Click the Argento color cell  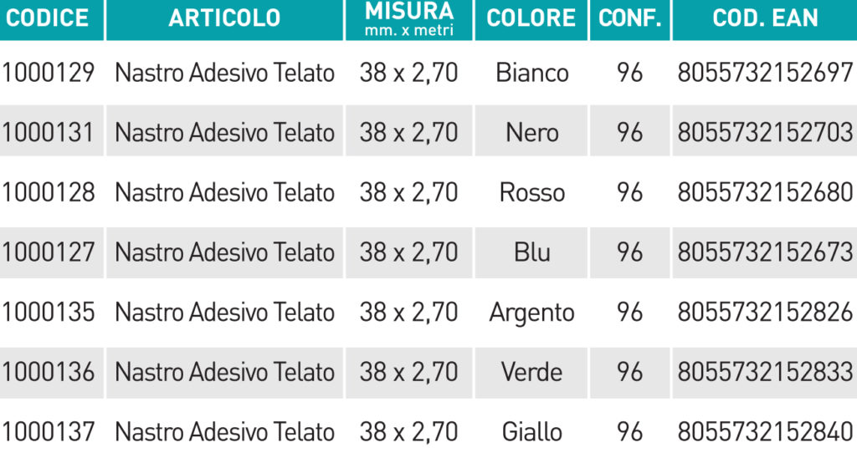(531, 313)
